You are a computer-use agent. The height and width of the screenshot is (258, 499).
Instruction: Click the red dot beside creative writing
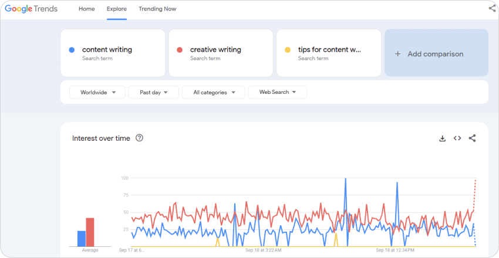[x=179, y=50]
